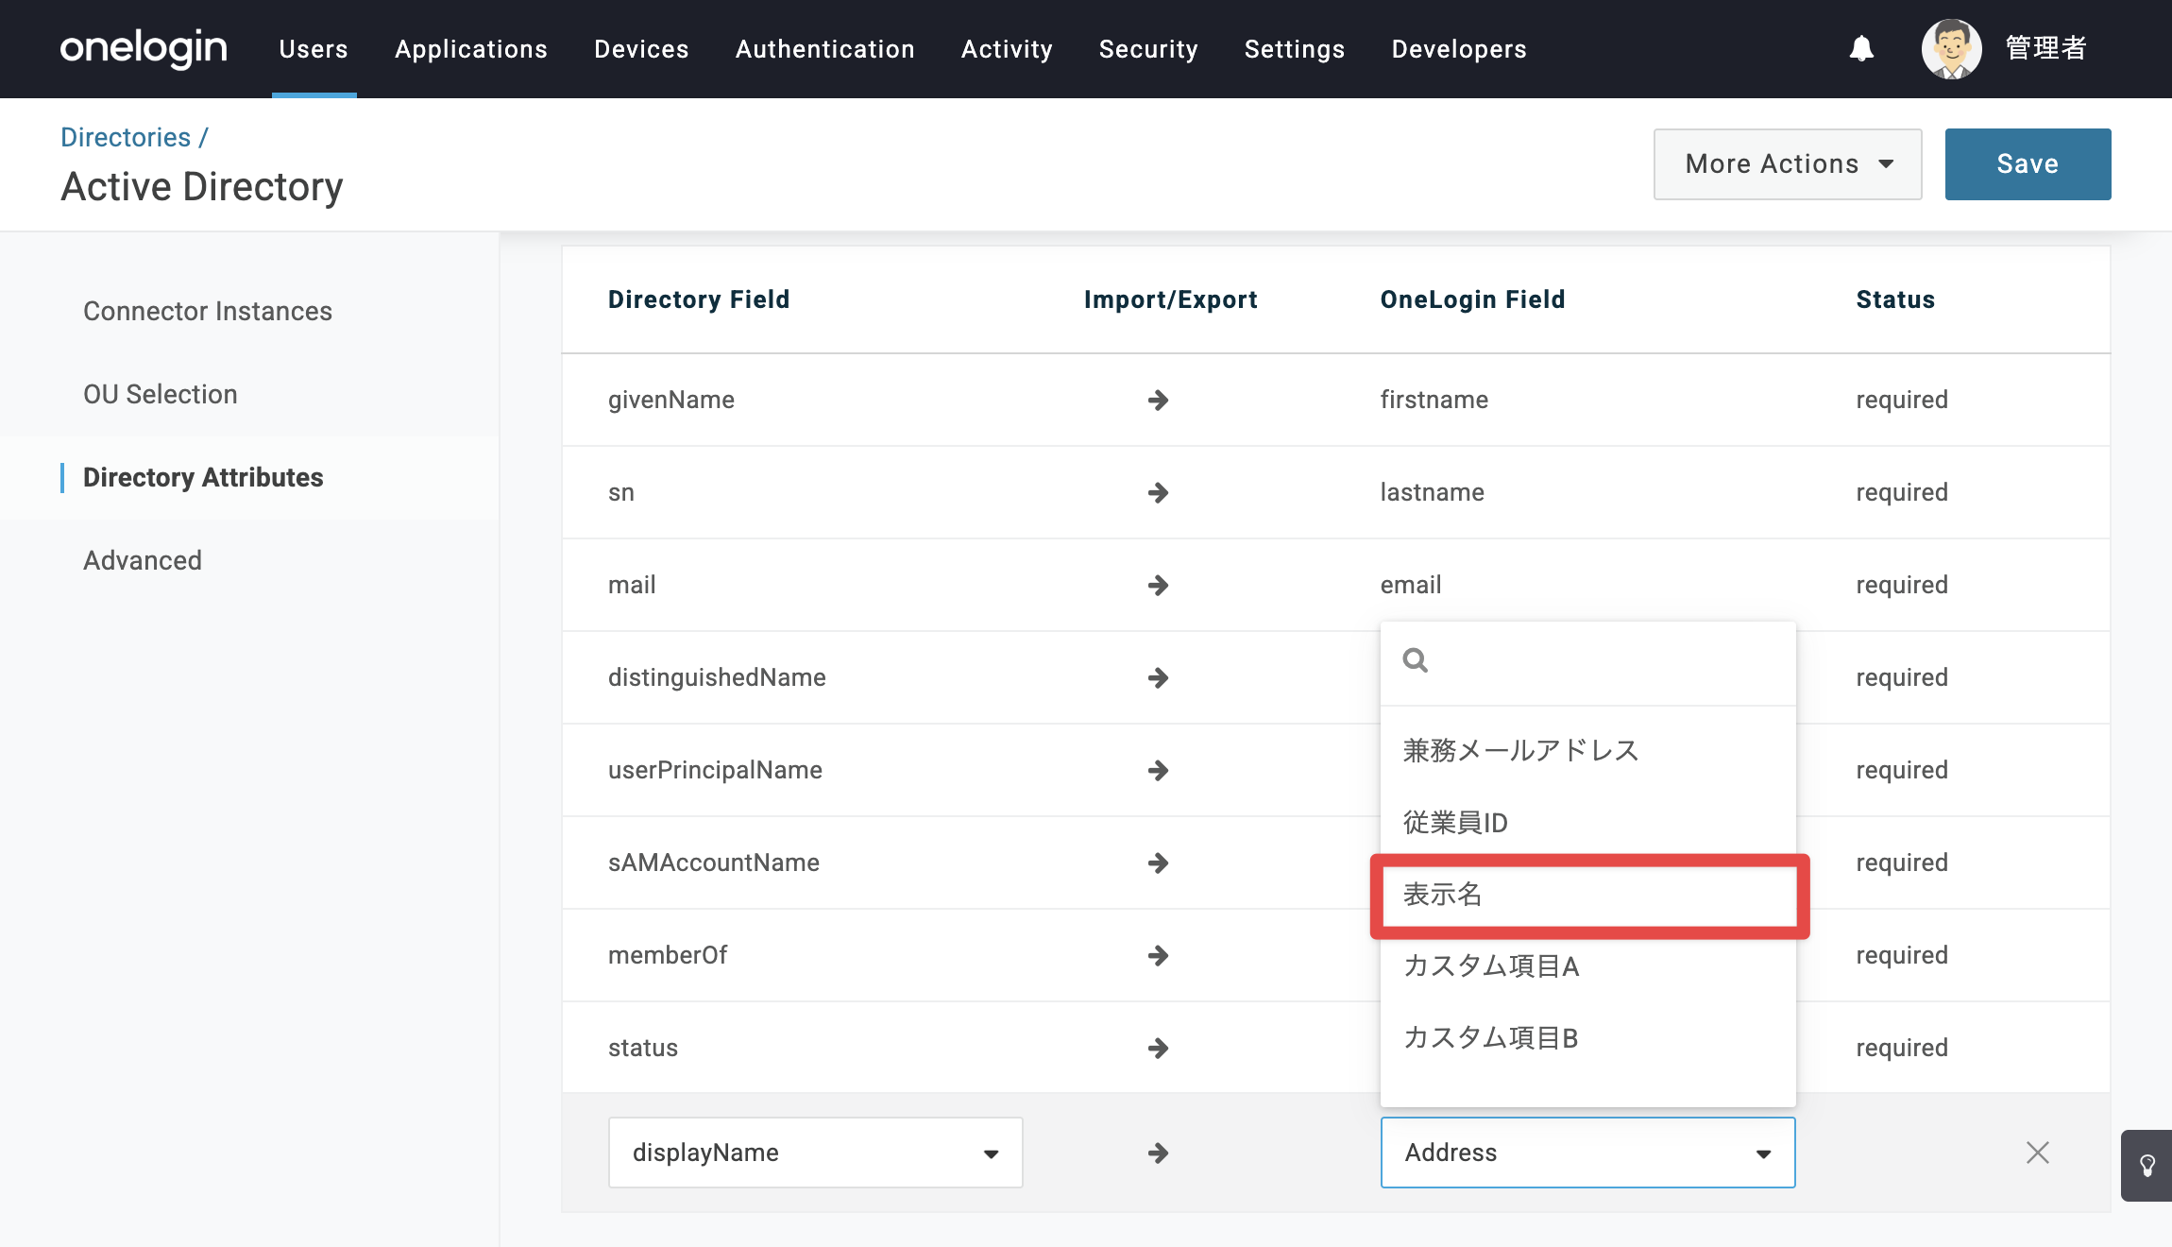Open the Security menu
Viewport: 2172px width, 1247px height.
(x=1148, y=49)
